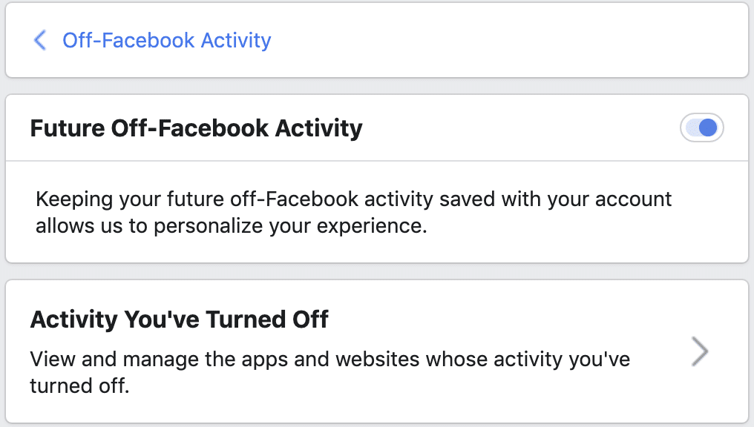Viewport: 754px width, 427px height.
Task: Click the text about keeping future activity saved
Action: 353,212
